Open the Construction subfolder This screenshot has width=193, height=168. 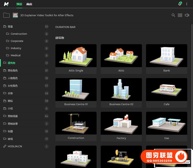[19, 34]
